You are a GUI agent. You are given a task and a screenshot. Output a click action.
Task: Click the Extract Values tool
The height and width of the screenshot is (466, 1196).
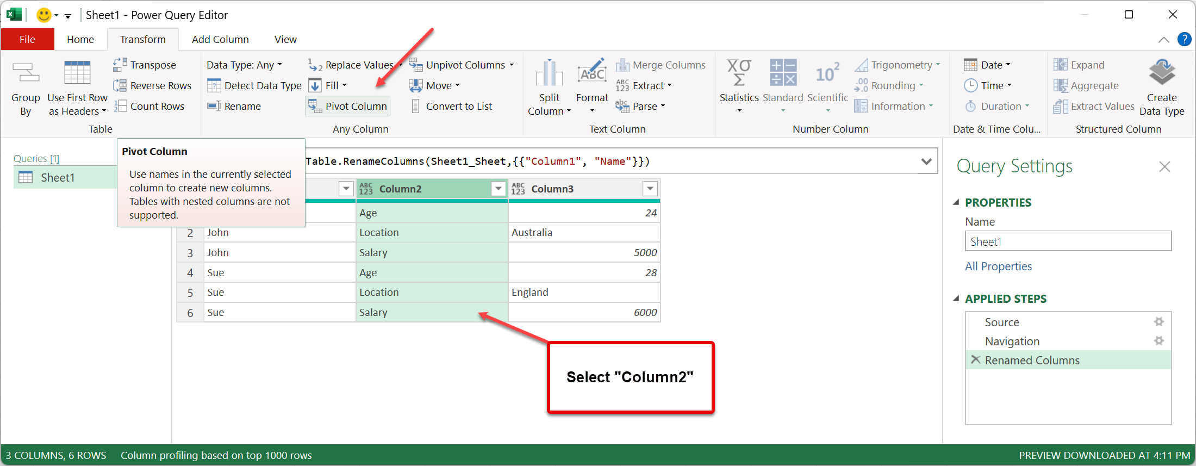coord(1094,106)
